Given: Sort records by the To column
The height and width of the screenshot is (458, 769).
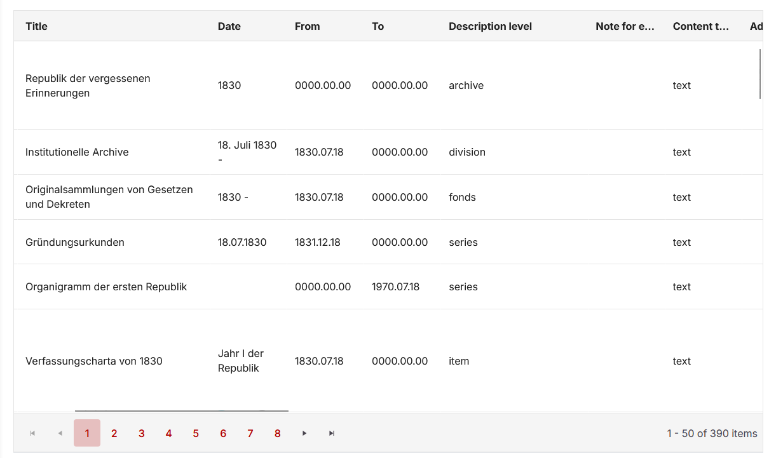Looking at the screenshot, I should [378, 26].
